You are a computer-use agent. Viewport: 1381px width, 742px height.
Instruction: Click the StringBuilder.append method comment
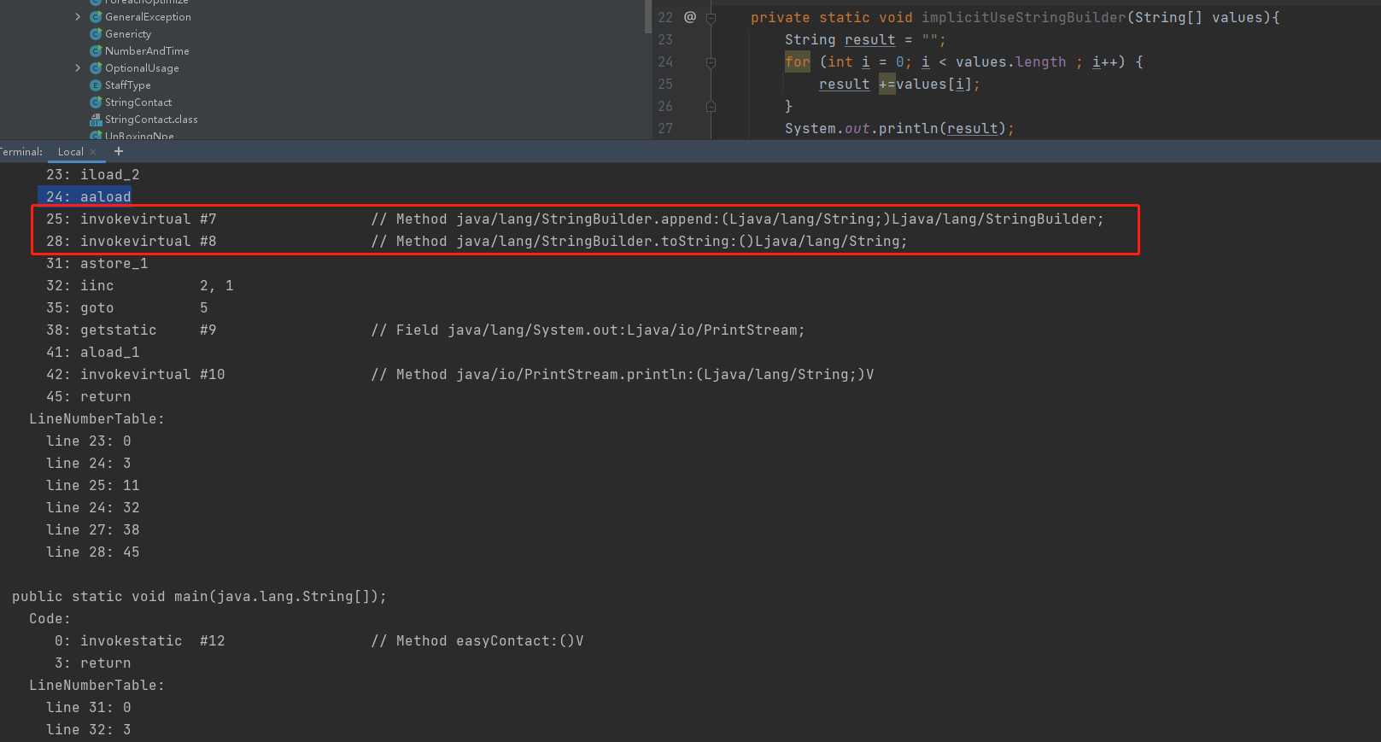tap(737, 219)
